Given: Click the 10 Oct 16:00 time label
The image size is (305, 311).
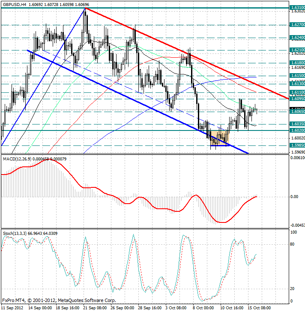Looking at the screenshot, I should (x=232, y=308).
